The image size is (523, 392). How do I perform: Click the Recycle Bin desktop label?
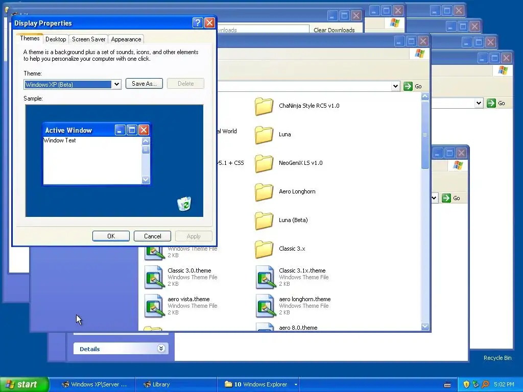click(x=497, y=358)
